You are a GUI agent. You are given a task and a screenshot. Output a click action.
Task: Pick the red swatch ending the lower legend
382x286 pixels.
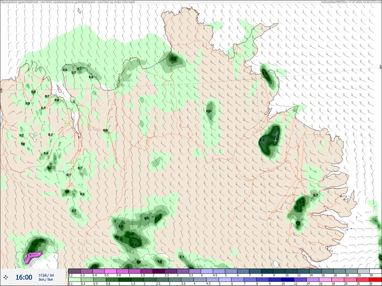click(375, 280)
